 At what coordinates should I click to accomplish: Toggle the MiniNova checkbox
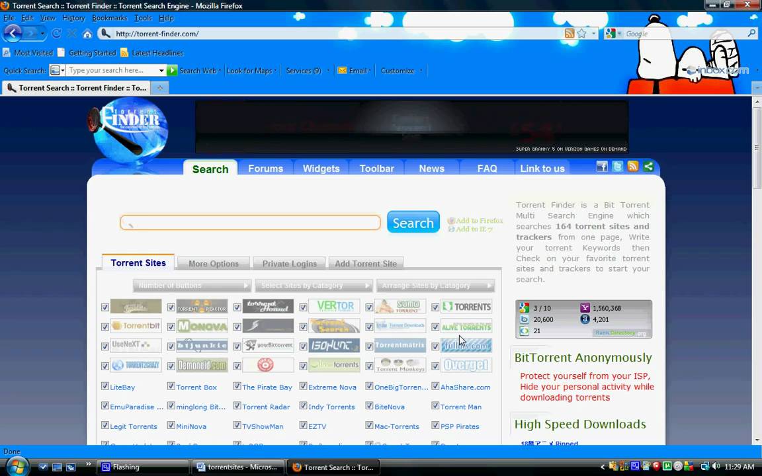click(x=171, y=425)
